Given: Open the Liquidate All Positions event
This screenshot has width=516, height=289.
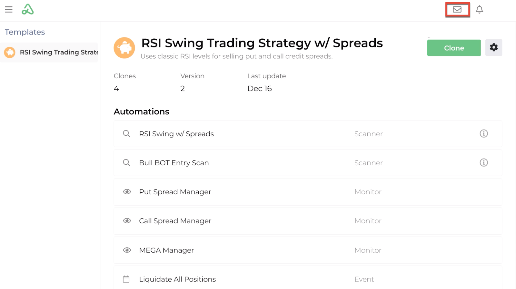Looking at the screenshot, I should click(x=177, y=279).
